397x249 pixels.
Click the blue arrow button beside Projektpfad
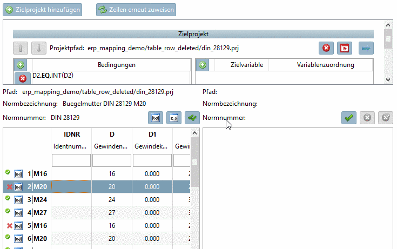366,48
